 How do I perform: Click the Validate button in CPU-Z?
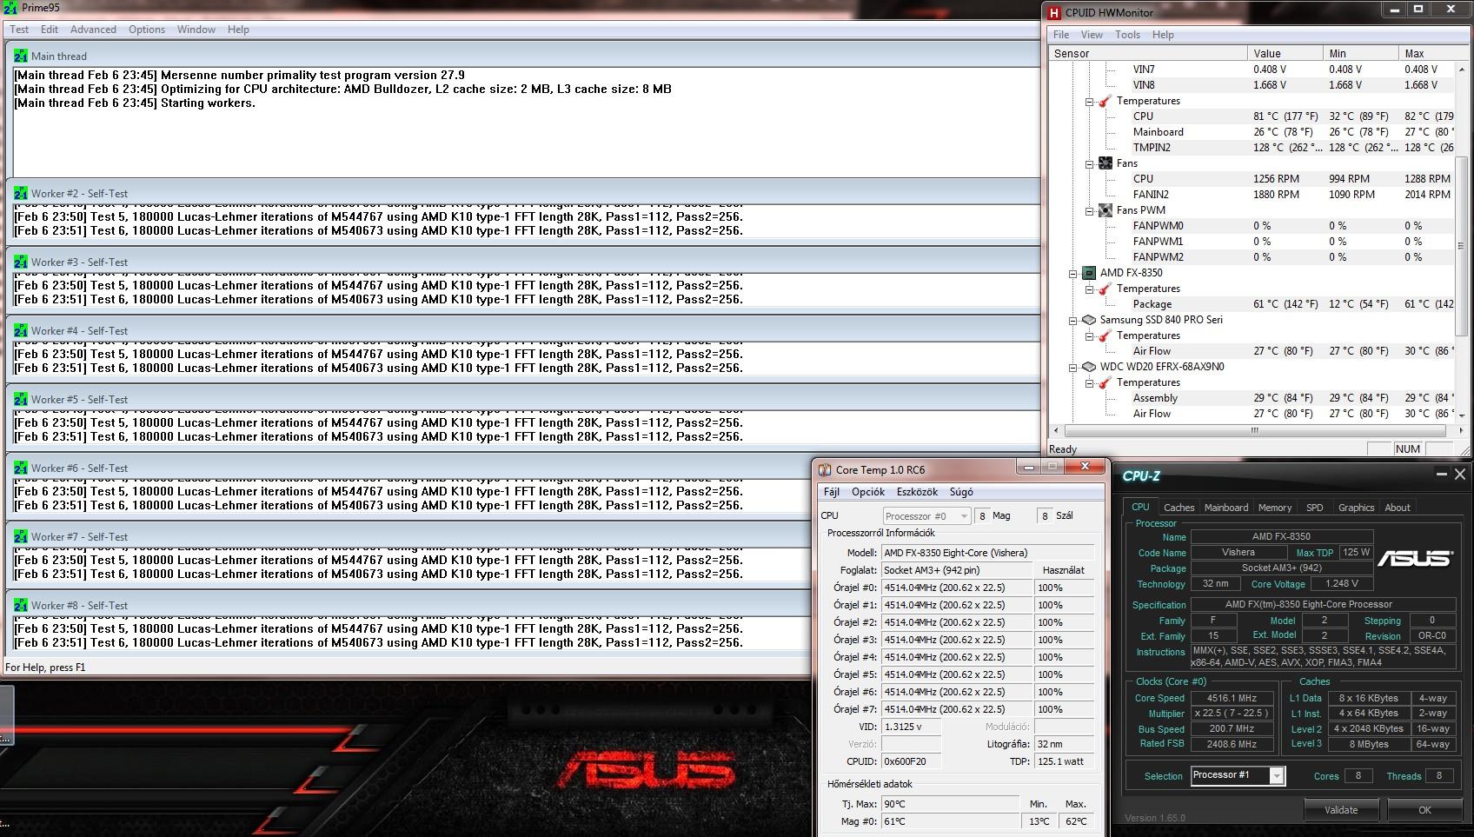[1341, 810]
